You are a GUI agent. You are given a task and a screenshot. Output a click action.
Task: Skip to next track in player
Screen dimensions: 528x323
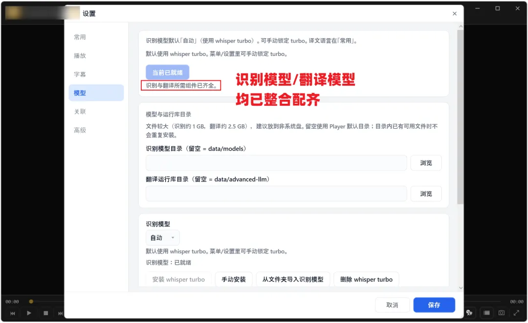pyautogui.click(x=61, y=313)
